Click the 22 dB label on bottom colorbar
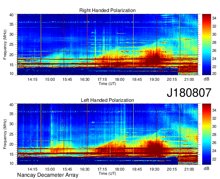 tap(214, 159)
